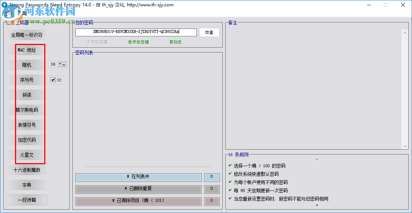Viewport: 412px width, 213px height.
Task: Choose the 表情符号 generator
Action: tap(27, 125)
